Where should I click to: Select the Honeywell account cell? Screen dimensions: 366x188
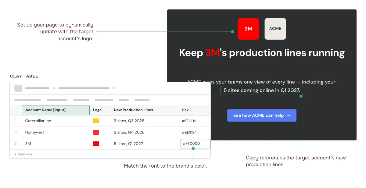[35, 132]
